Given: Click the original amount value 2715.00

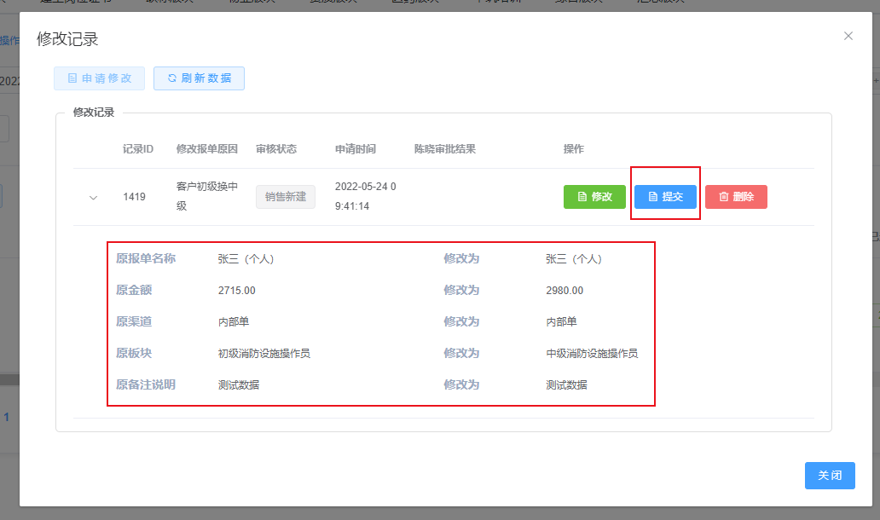Looking at the screenshot, I should click(237, 291).
